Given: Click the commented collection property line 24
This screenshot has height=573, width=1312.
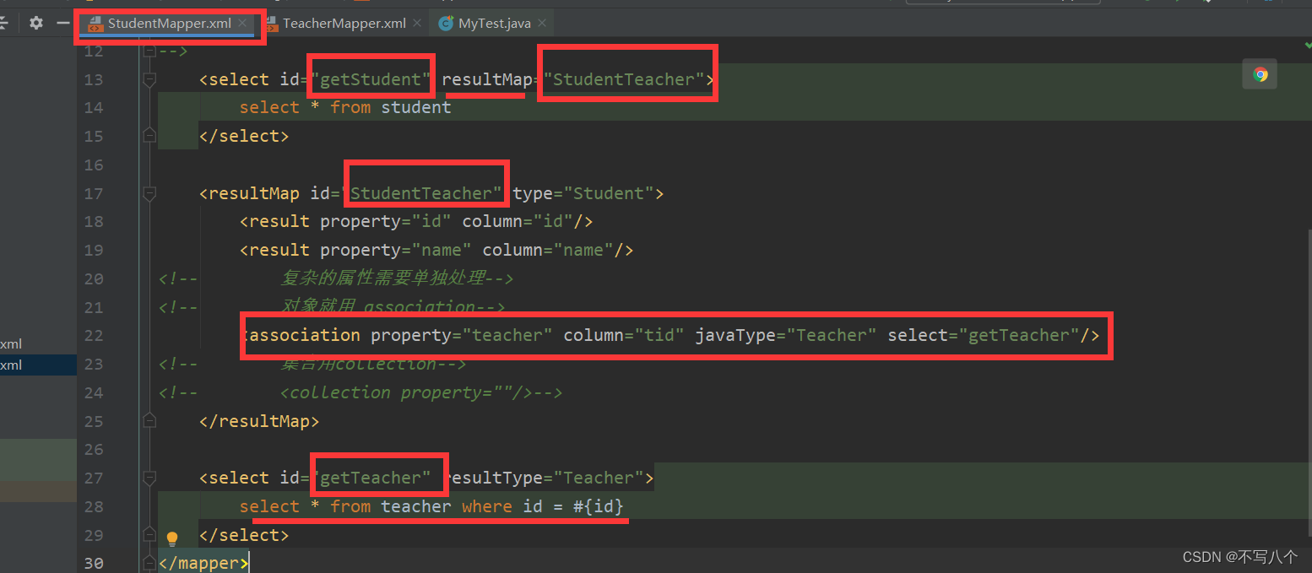Looking at the screenshot, I should (421, 392).
